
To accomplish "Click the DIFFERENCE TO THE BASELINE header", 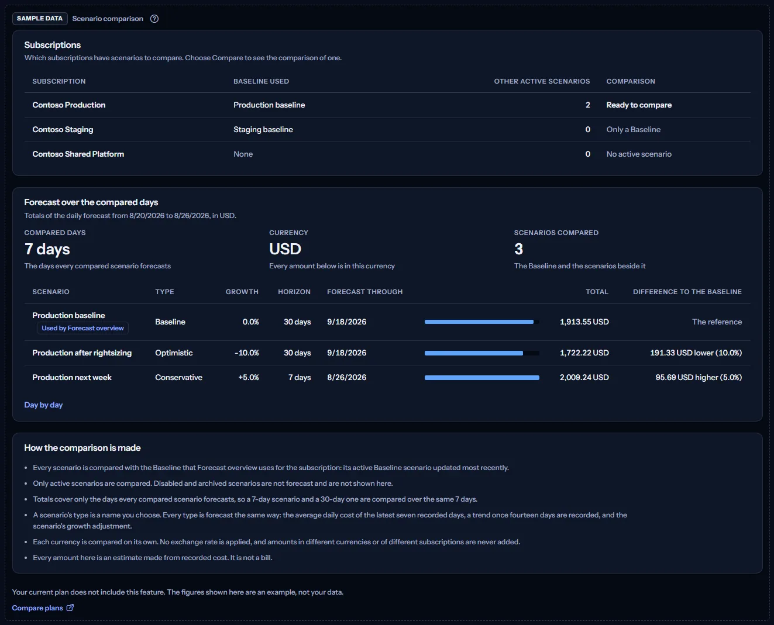I will pos(687,292).
